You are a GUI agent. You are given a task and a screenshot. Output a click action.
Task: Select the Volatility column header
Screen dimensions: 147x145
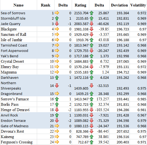coord(138,5)
